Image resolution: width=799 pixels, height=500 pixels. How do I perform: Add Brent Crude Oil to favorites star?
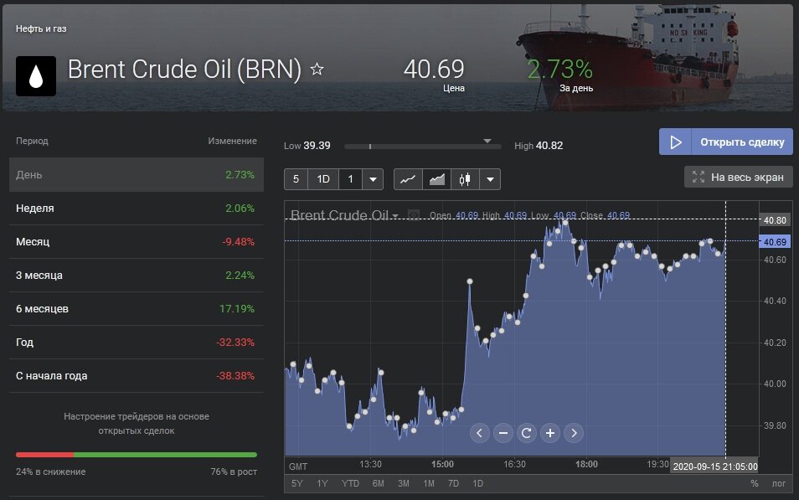317,70
